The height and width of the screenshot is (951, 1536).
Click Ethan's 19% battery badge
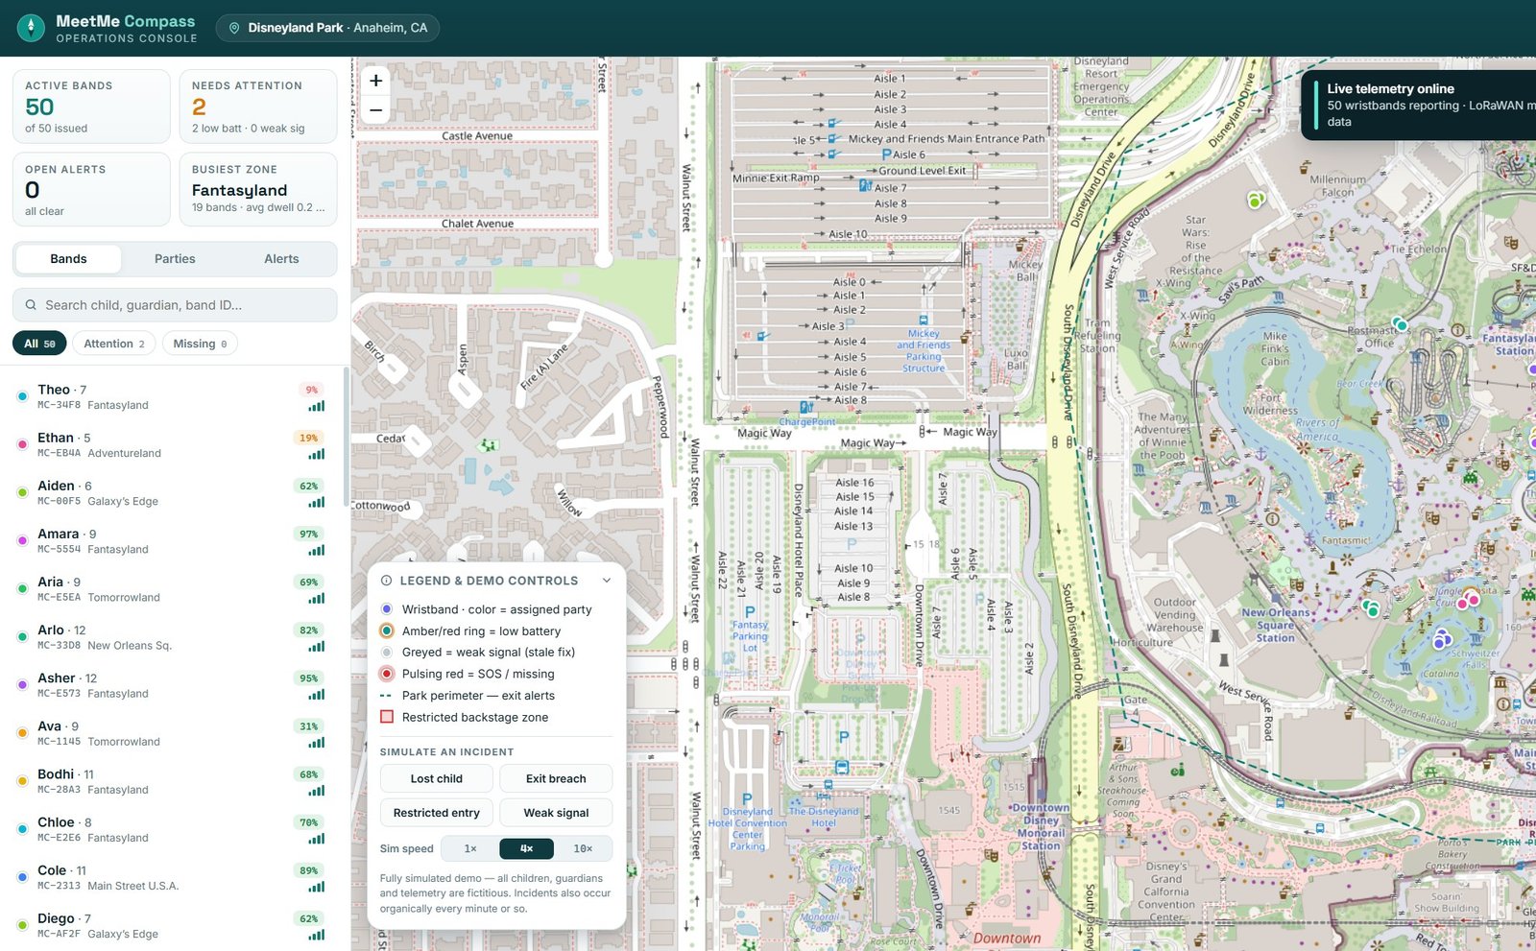(308, 438)
